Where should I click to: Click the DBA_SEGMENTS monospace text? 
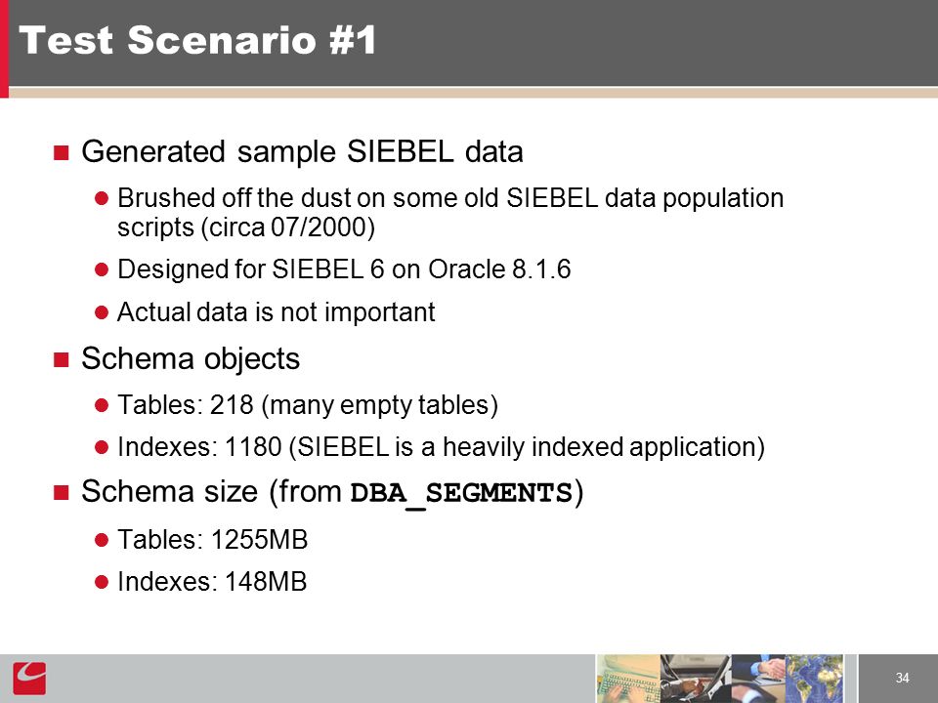pos(461,494)
